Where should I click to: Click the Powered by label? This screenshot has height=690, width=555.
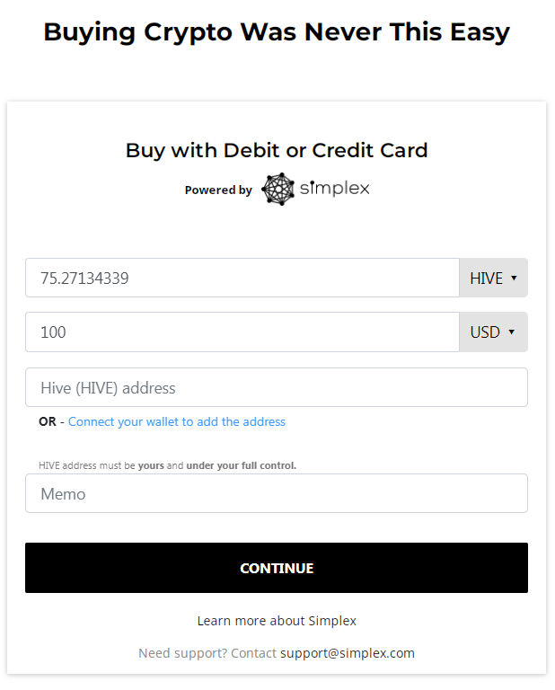point(218,190)
